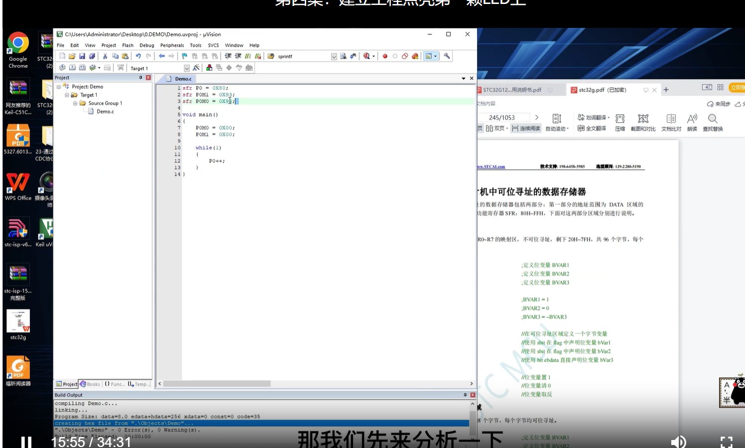Click the PDF page number field 245/1053
745x448 pixels.
(502, 117)
